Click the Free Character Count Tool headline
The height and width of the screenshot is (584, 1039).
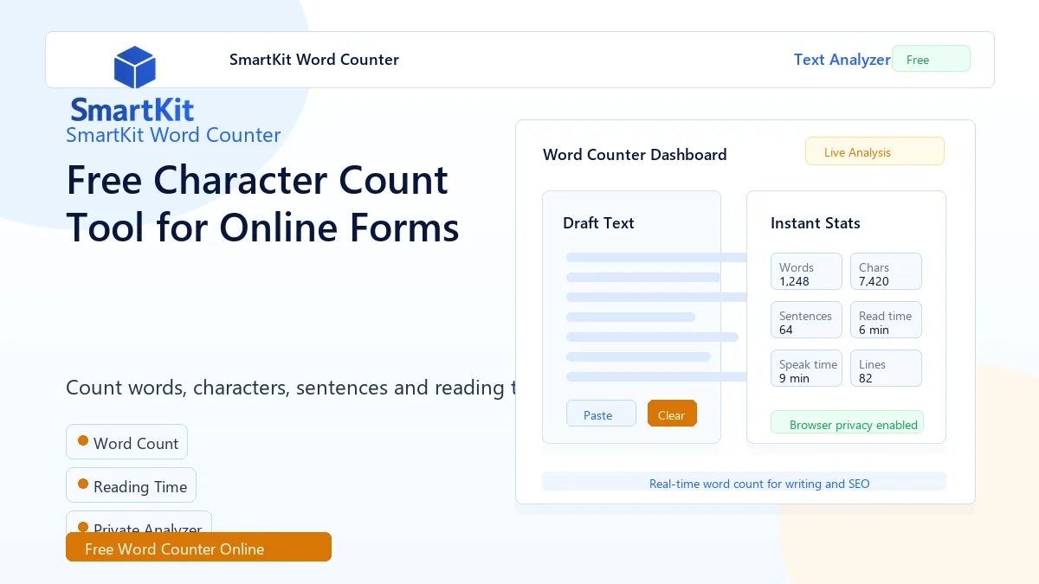point(262,203)
